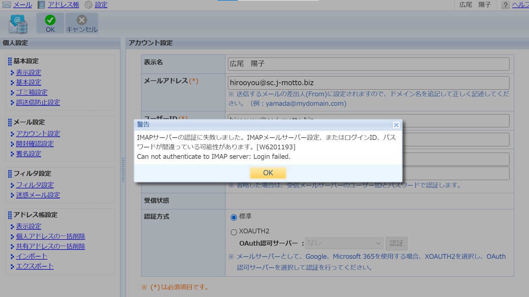Click the 表示名 input field
529x297 pixels.
(x=368, y=64)
